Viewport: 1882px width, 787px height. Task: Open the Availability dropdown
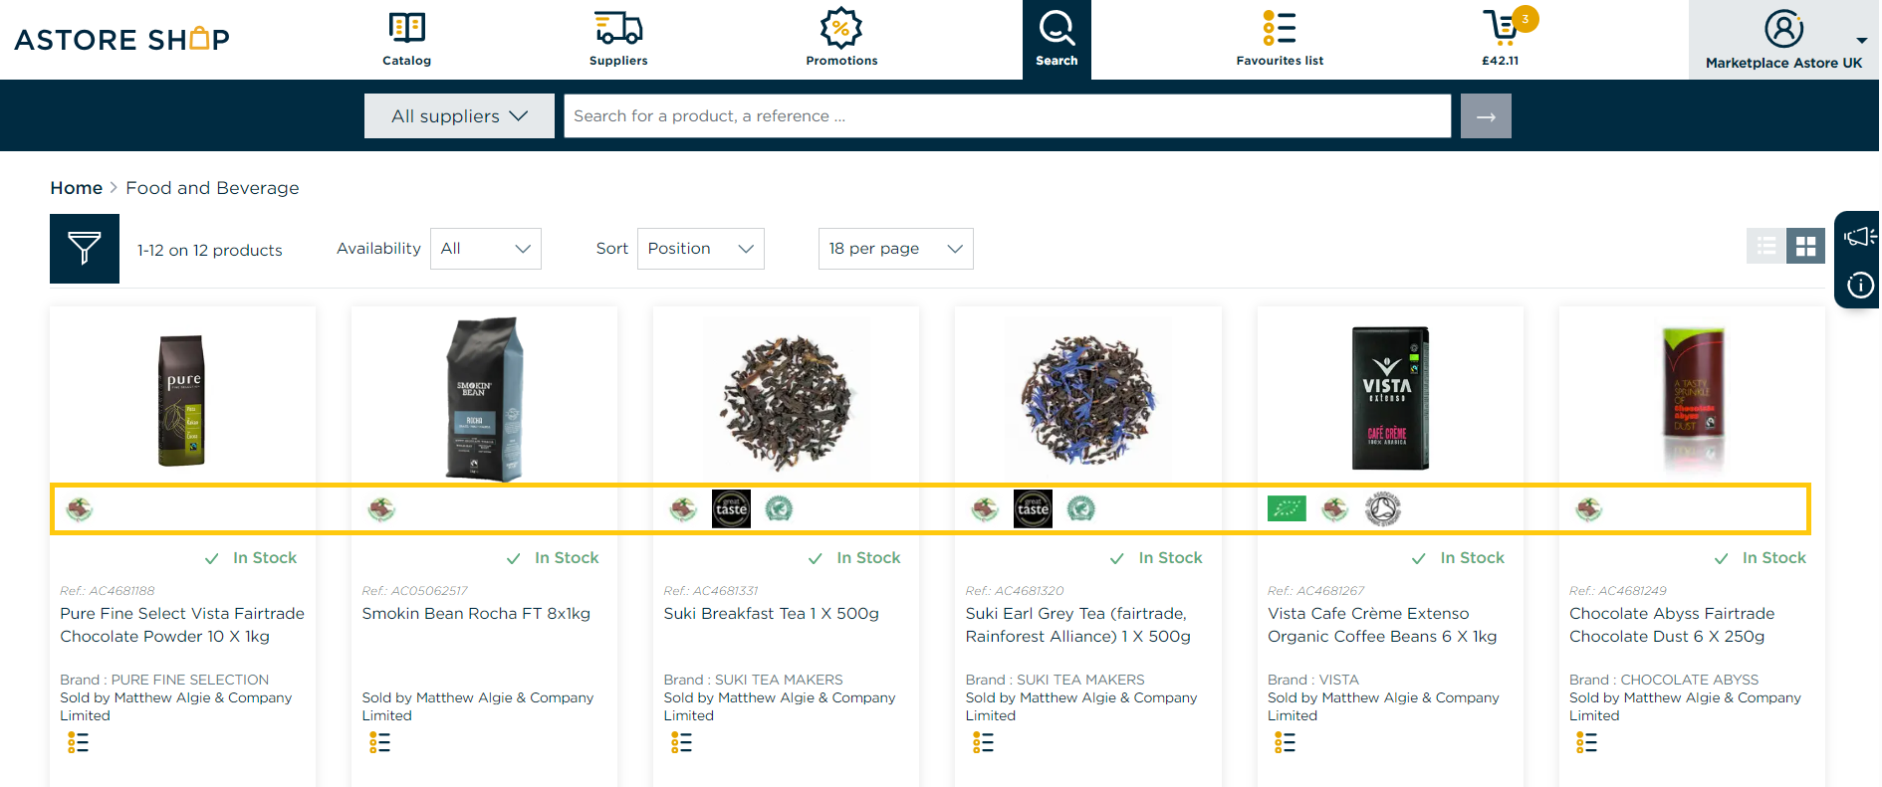(486, 249)
